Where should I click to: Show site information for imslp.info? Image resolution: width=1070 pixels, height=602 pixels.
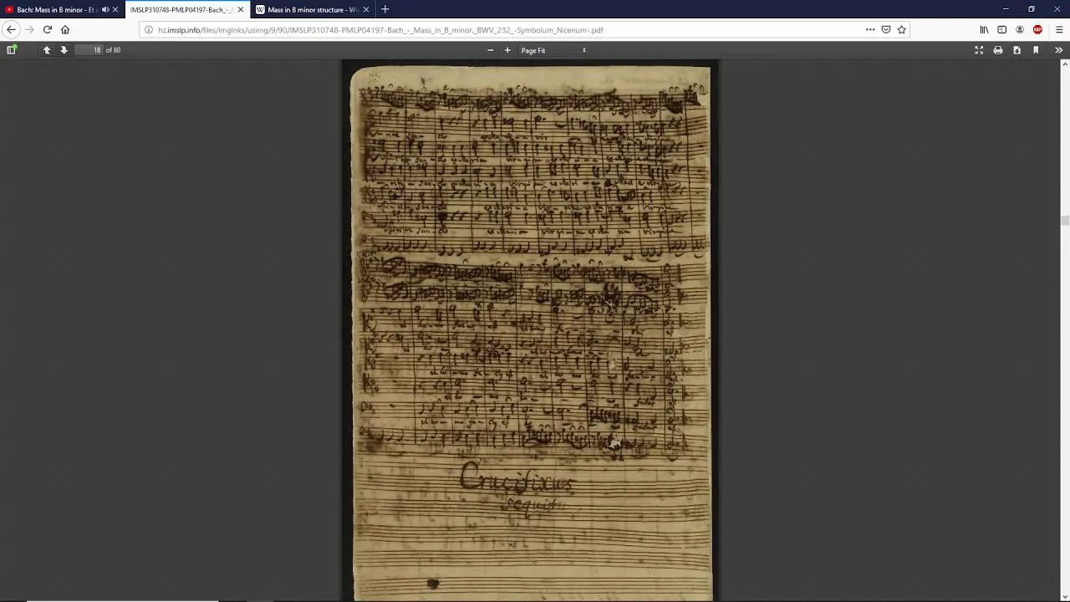pyautogui.click(x=149, y=29)
